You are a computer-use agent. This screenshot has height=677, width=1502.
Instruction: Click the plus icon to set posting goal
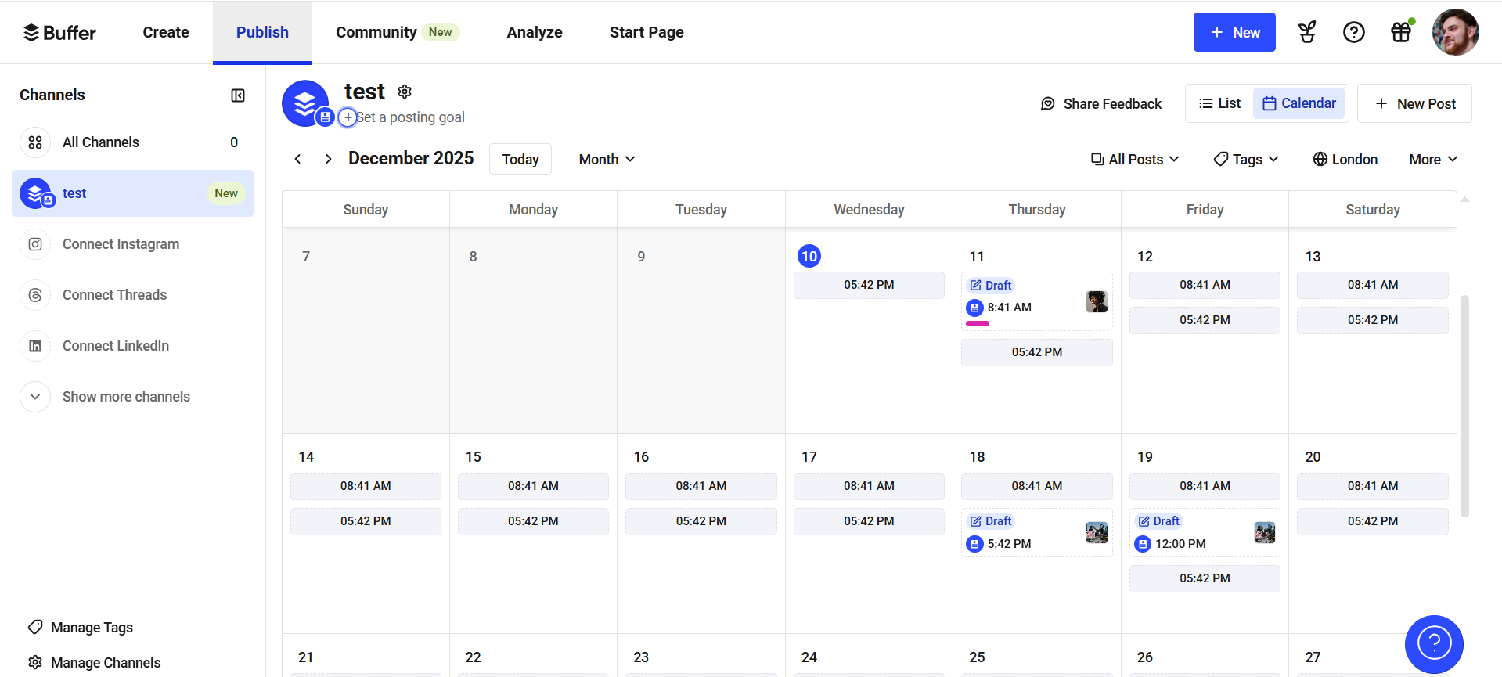point(348,117)
